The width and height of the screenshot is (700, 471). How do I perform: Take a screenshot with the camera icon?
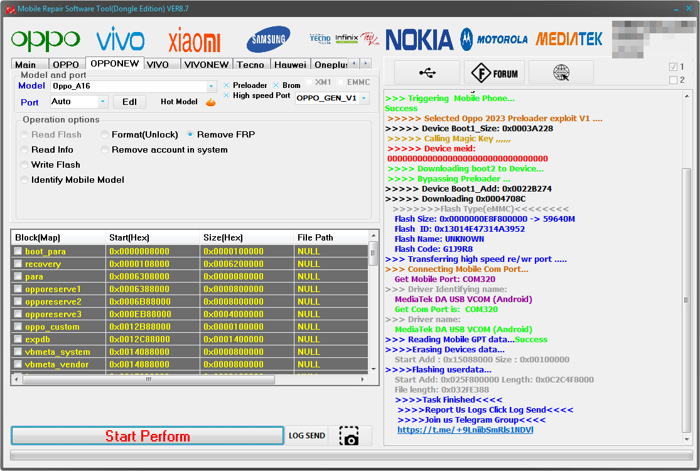[349, 436]
